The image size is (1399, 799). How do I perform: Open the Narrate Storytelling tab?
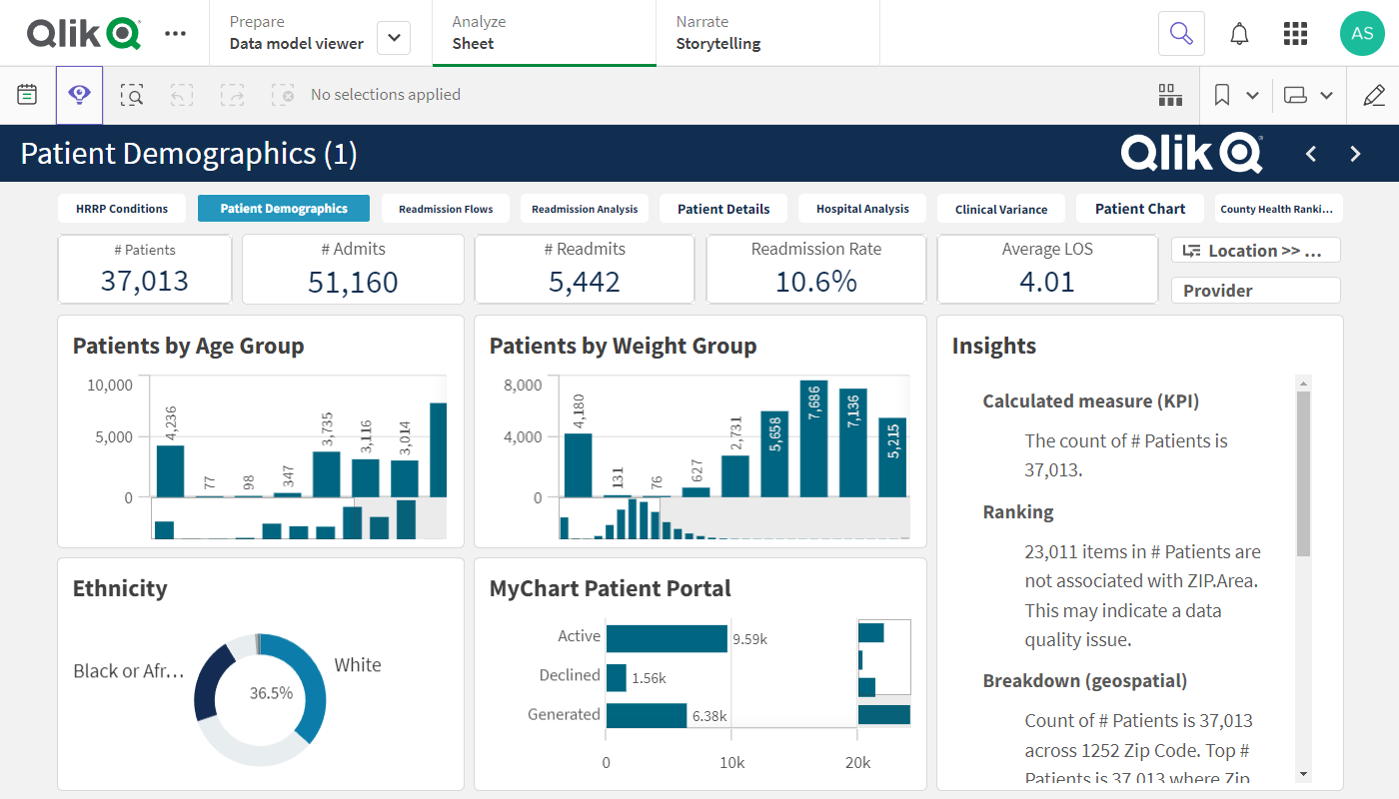(767, 33)
